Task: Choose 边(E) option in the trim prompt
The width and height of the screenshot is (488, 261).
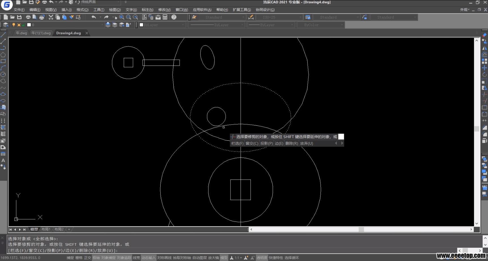Action: (x=279, y=143)
